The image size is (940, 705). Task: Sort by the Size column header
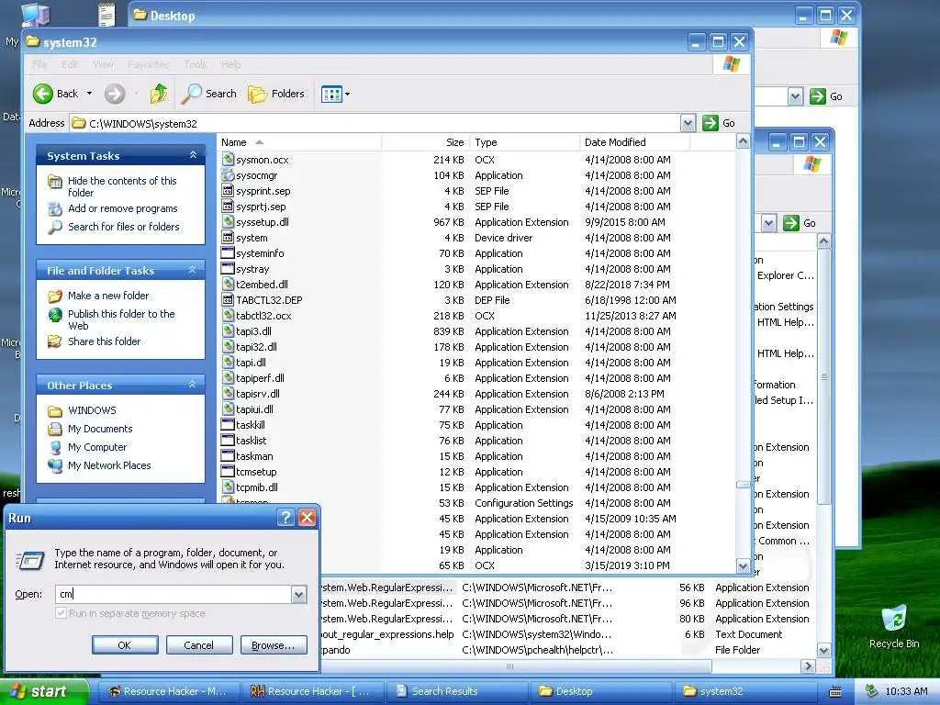(x=425, y=142)
